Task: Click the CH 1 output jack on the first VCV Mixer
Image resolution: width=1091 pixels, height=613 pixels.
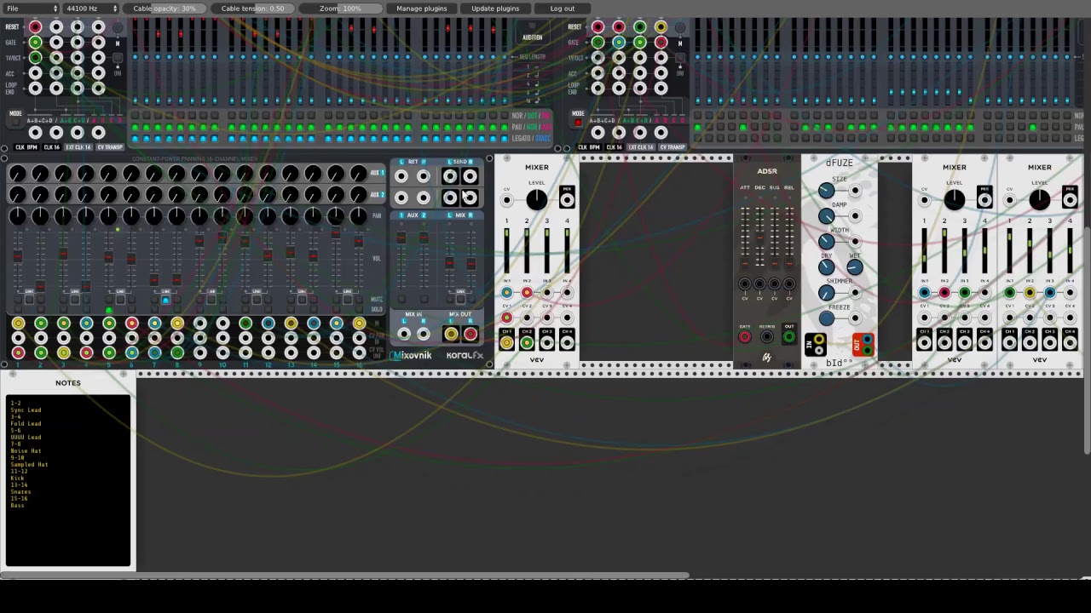Action: [506, 343]
